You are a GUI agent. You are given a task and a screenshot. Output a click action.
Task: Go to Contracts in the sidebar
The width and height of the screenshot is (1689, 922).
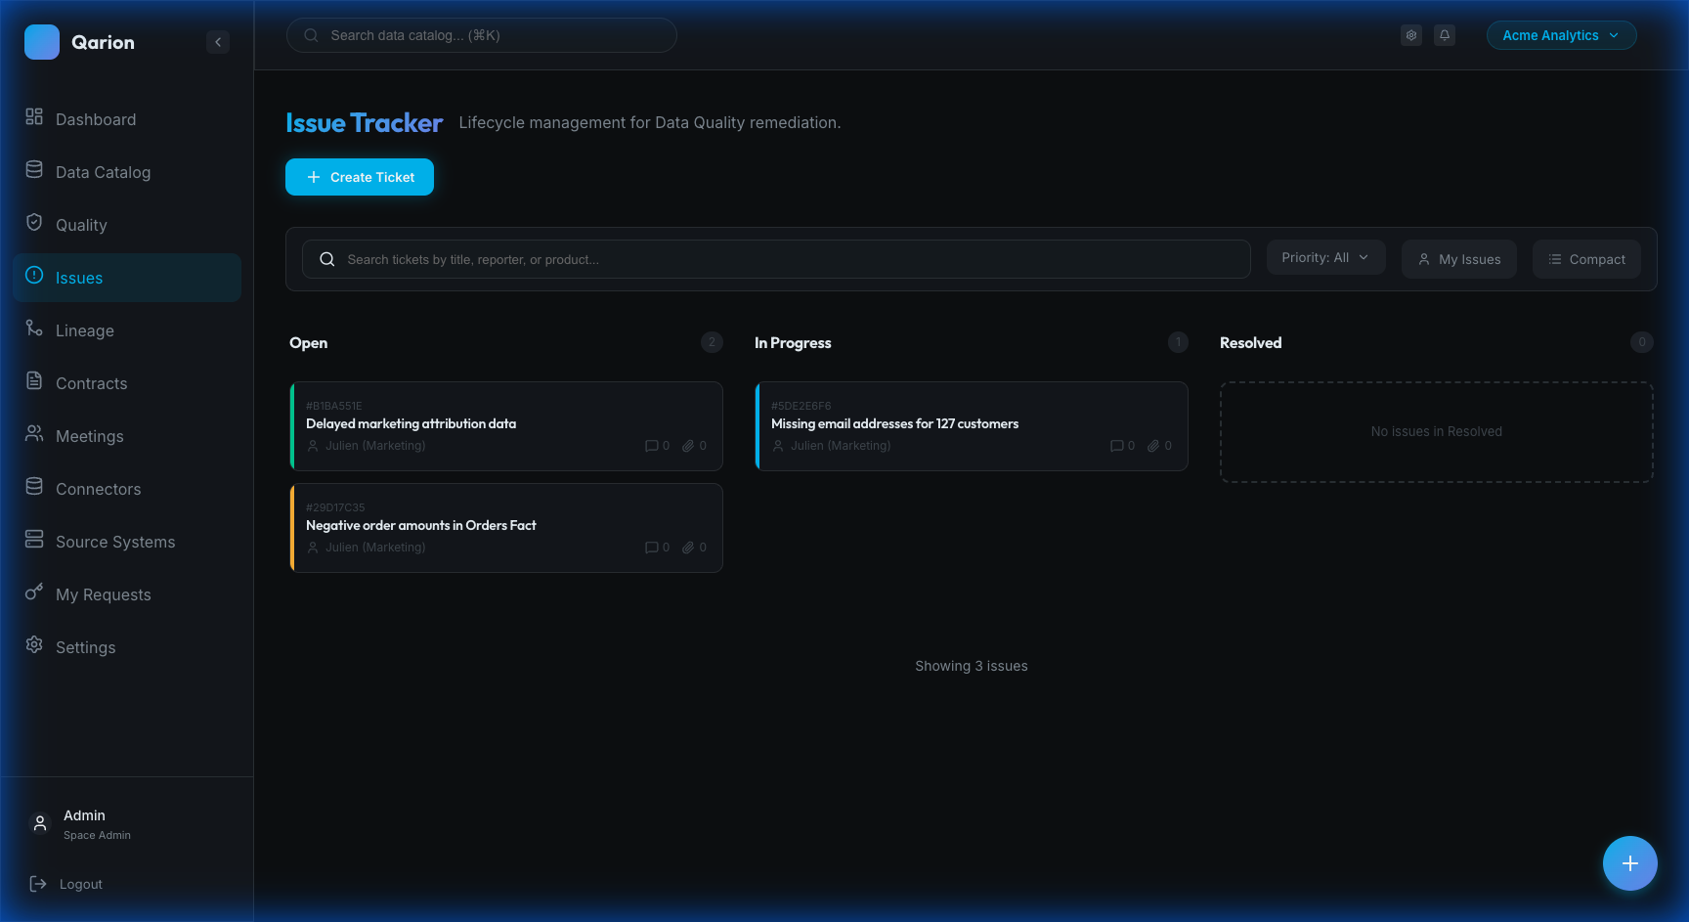pos(91,383)
